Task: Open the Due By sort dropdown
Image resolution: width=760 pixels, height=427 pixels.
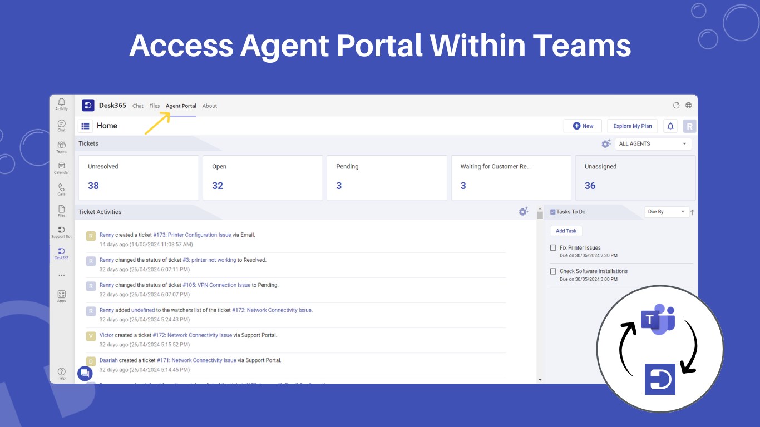Action: coord(667,212)
